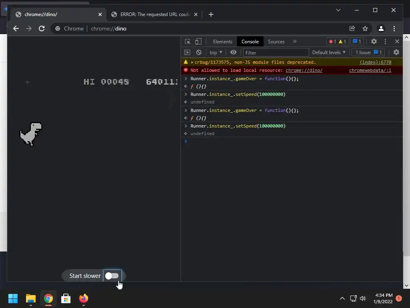Show hidden system tray icons

click(x=342, y=298)
